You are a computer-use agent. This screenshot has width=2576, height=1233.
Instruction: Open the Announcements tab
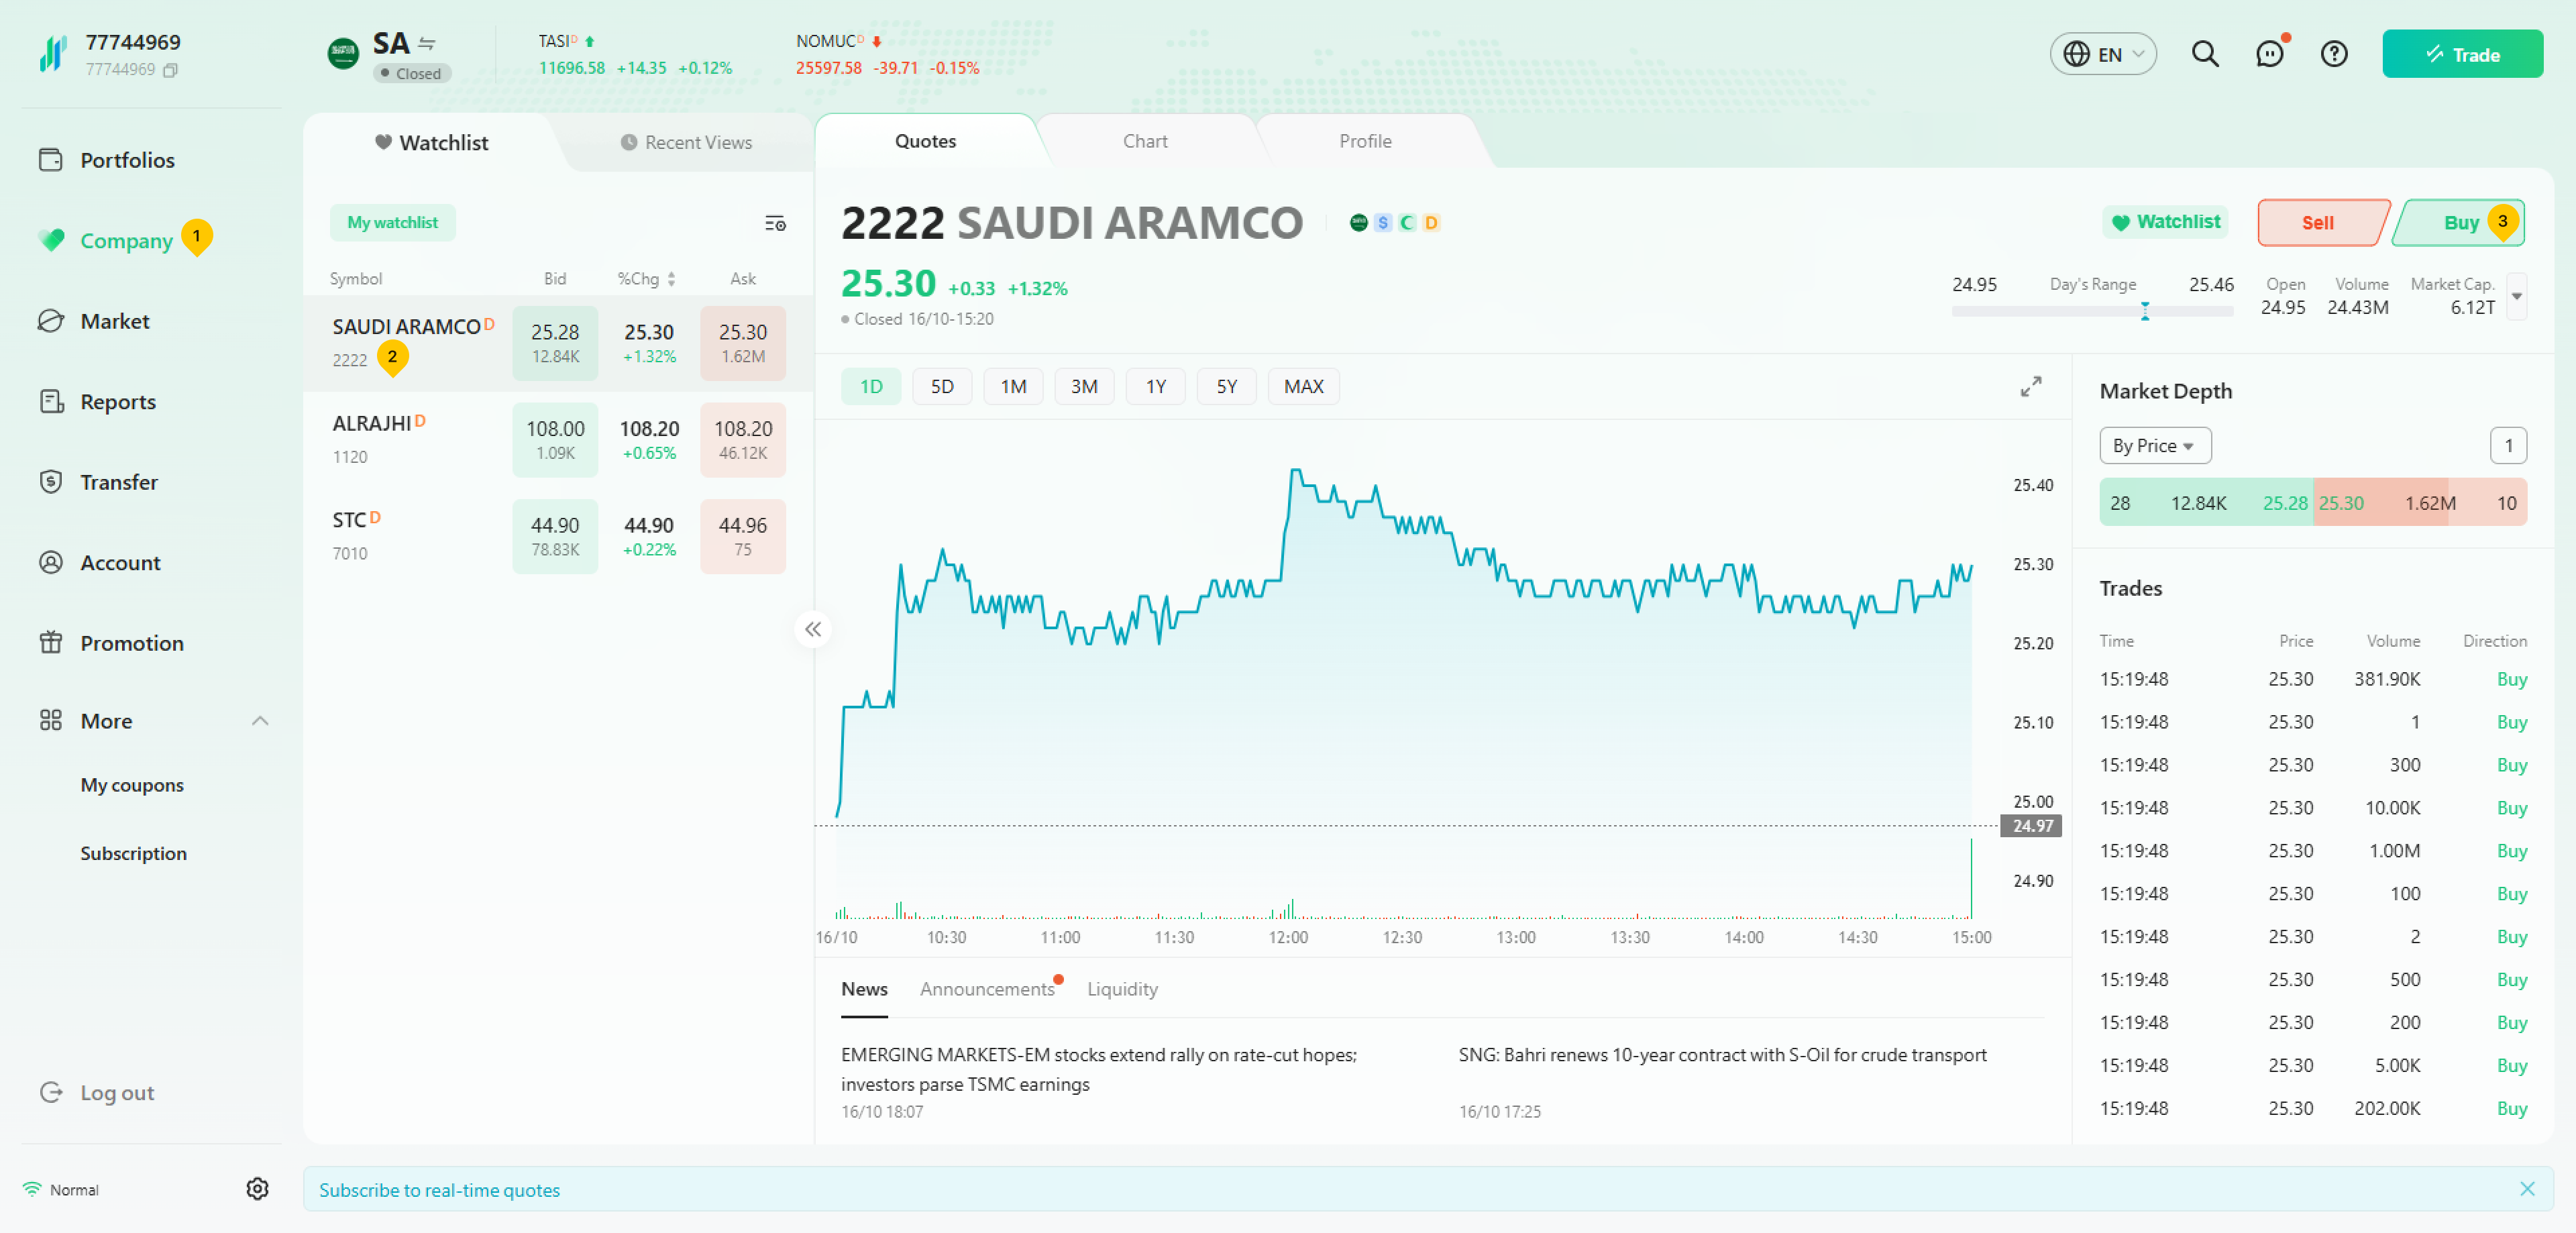(x=986, y=989)
